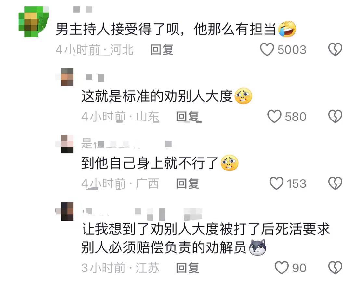Screen dimensions: 356x290
Task: Like the Guangxi reply with 153 likes
Action: (276, 183)
